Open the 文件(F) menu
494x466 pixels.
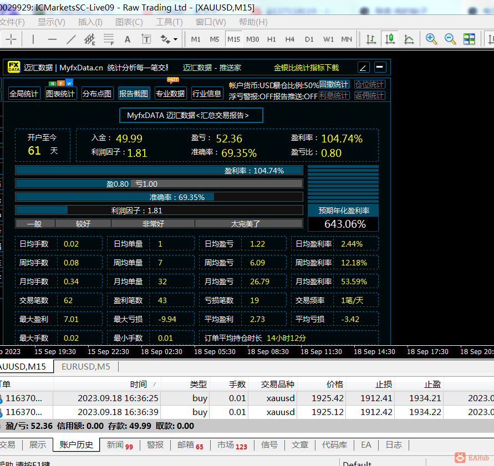12,22
